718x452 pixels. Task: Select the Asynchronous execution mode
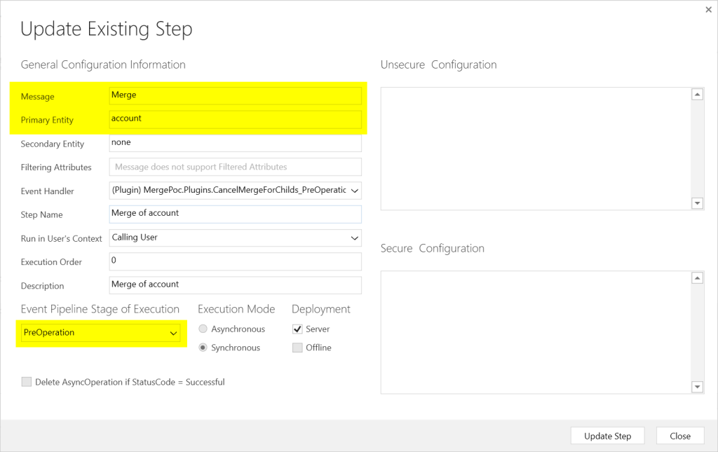click(203, 329)
